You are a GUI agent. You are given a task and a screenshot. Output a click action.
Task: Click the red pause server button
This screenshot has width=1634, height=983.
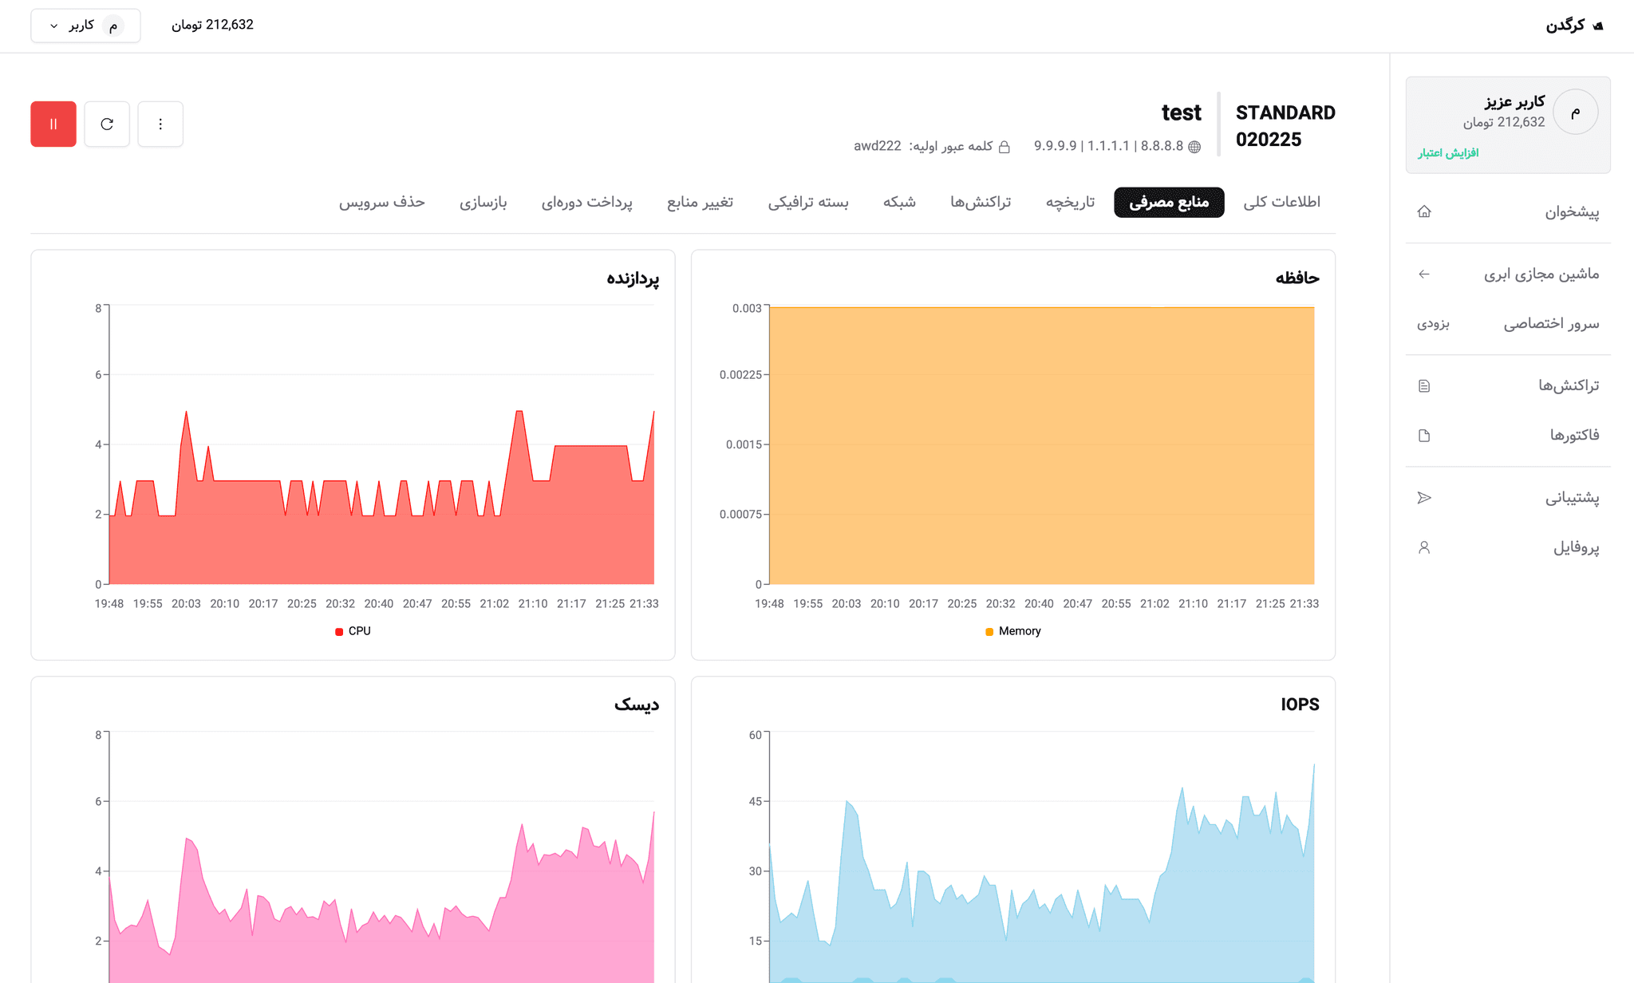(x=53, y=124)
